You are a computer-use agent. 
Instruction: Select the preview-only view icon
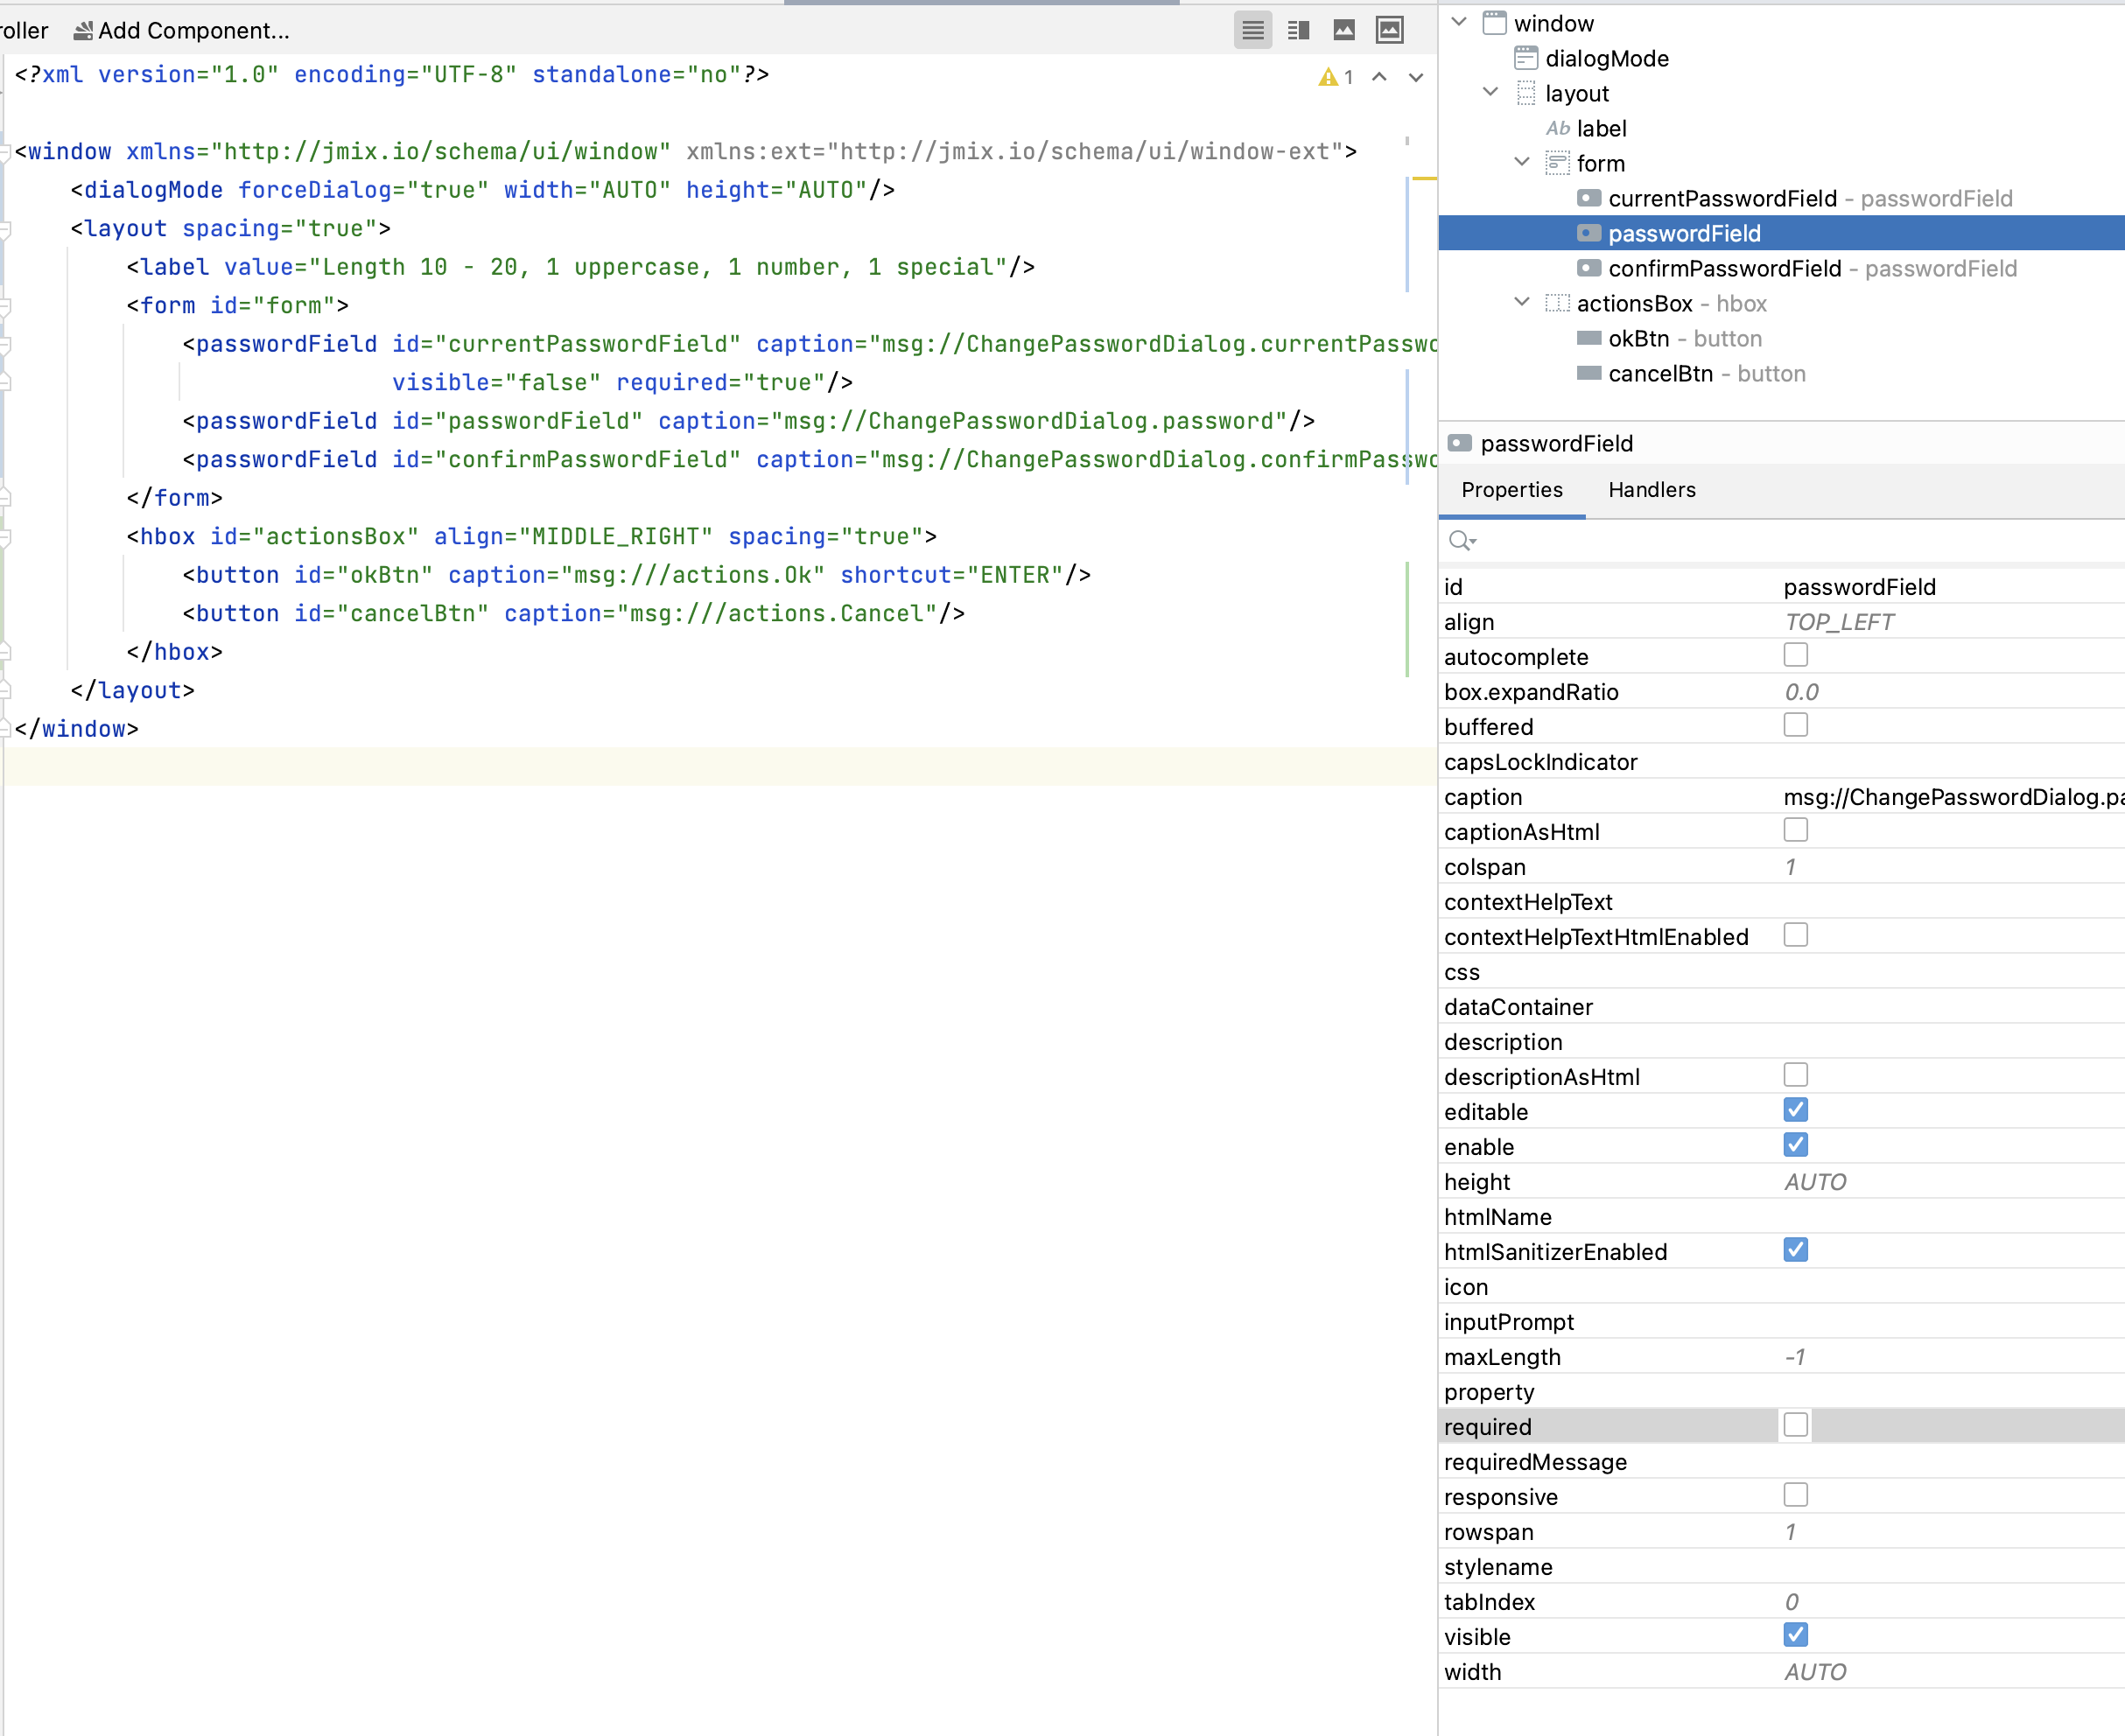tap(1344, 30)
